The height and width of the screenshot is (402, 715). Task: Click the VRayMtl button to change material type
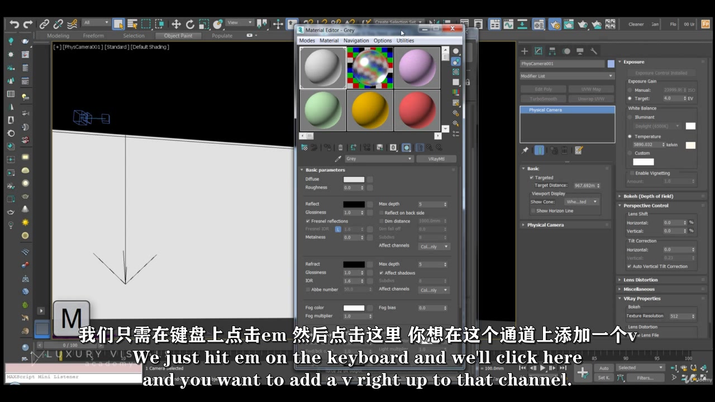coord(436,159)
